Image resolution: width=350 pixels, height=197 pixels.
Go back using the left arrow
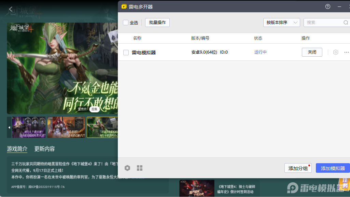click(11, 9)
